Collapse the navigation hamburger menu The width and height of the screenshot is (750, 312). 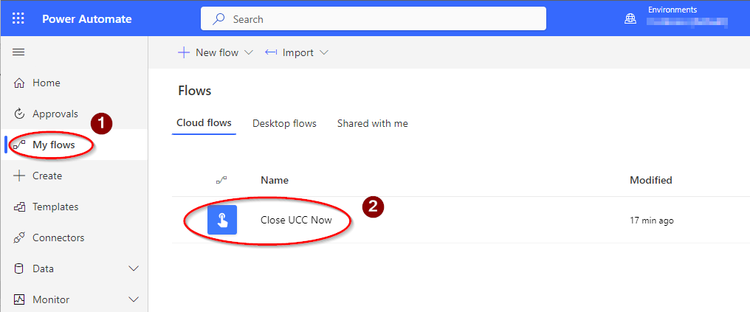18,52
